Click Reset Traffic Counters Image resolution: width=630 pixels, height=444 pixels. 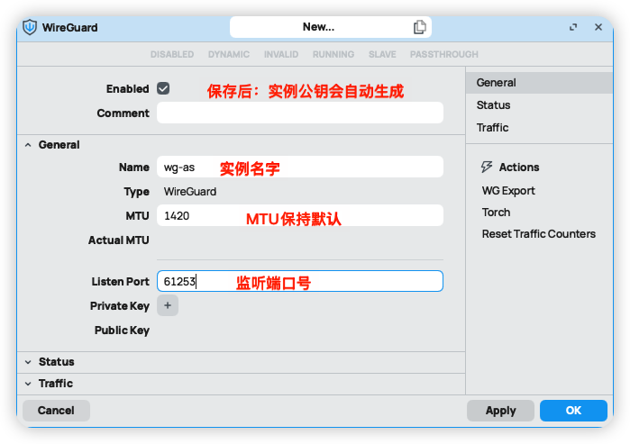(539, 234)
